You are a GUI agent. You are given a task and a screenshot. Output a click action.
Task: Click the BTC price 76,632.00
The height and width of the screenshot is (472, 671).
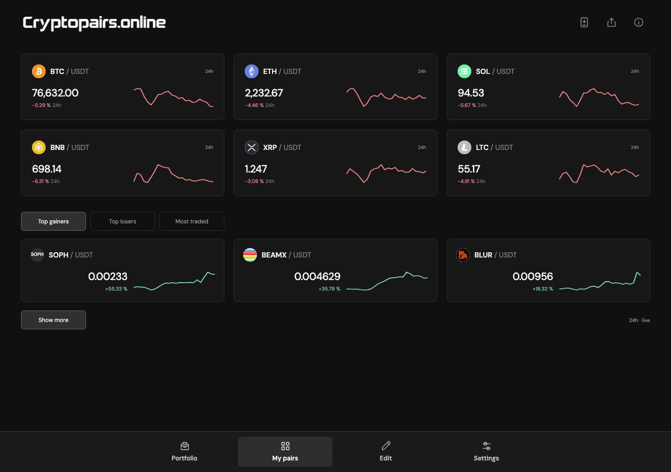pyautogui.click(x=55, y=93)
